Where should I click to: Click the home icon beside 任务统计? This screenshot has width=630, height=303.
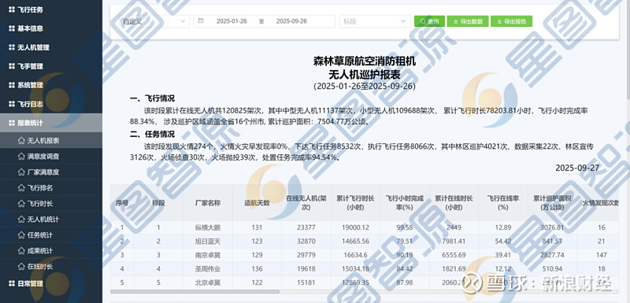(21, 235)
